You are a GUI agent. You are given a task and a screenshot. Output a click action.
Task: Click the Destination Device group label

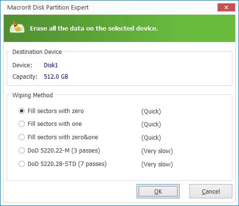37,52
